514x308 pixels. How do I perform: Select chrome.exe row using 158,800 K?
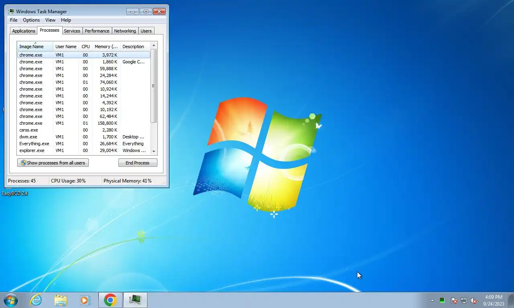coord(84,123)
